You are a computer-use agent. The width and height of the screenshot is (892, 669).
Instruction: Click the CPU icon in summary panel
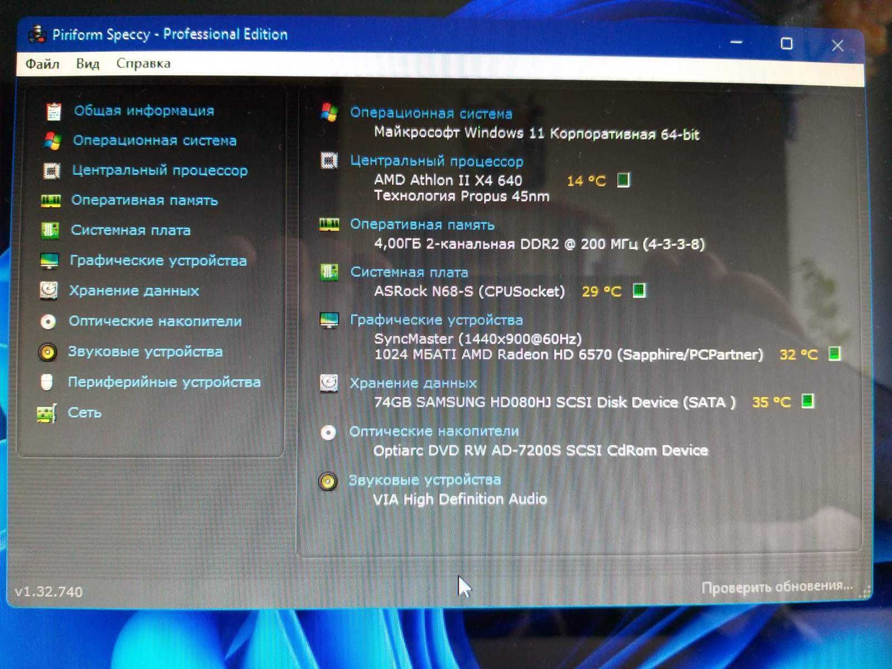[x=329, y=161]
